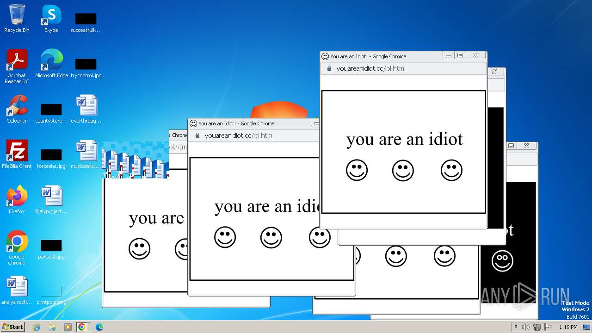
Task: Close the window directly behind the frontmost window
Action: tap(494, 71)
